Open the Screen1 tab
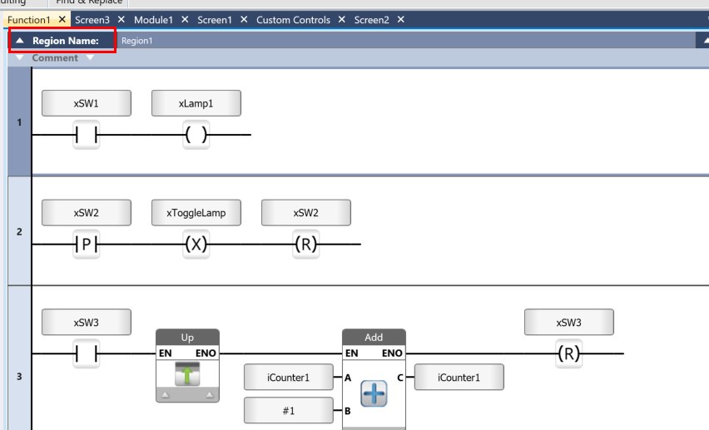This screenshot has width=709, height=430. (x=215, y=20)
